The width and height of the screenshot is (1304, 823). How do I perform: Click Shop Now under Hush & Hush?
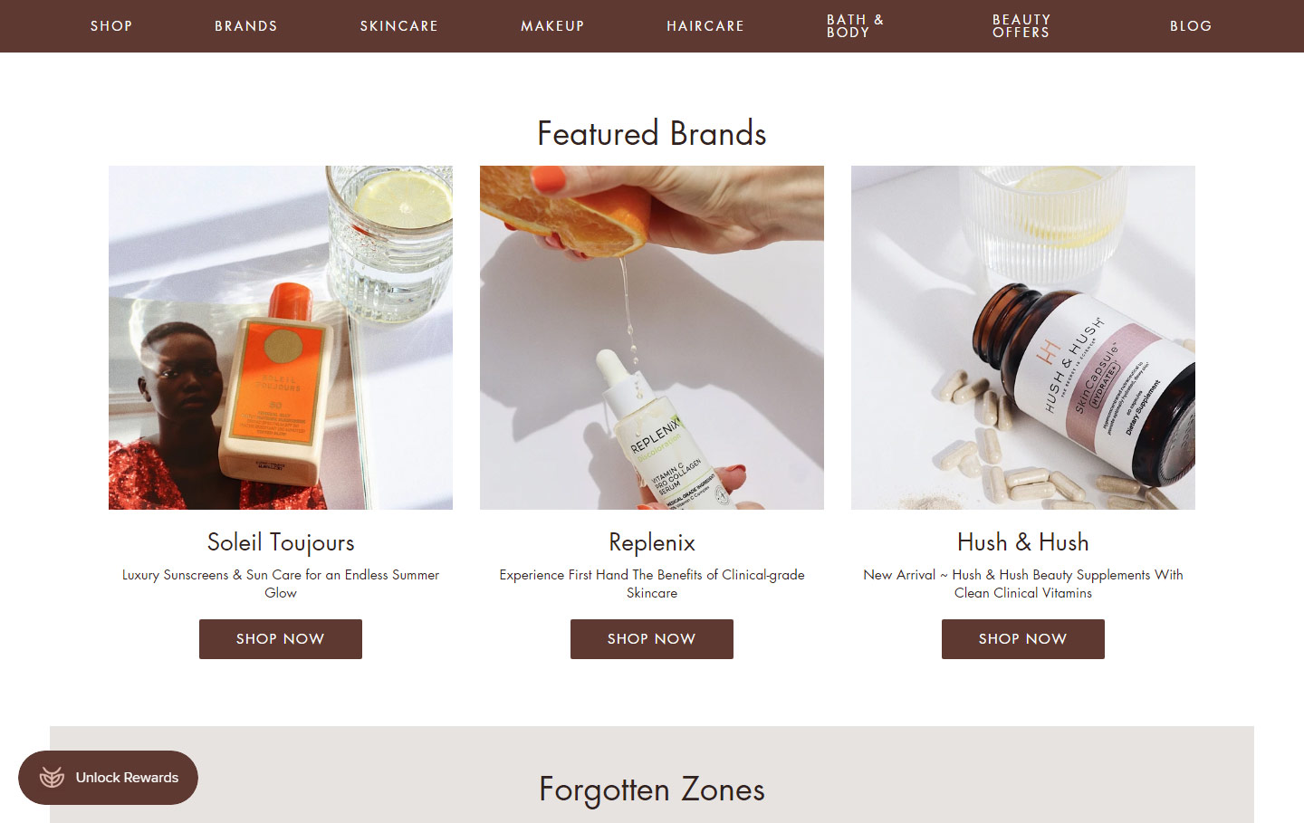click(1023, 639)
